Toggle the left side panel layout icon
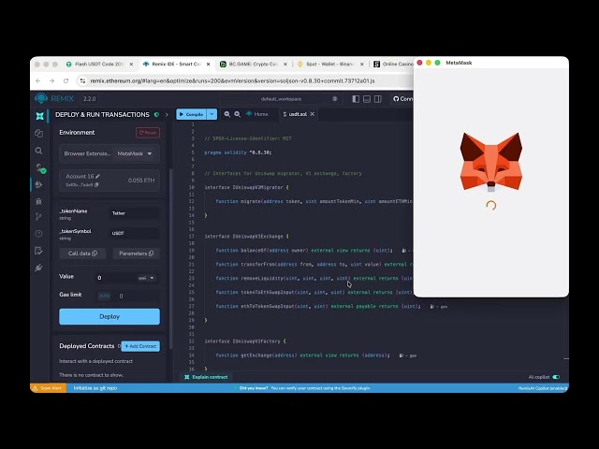599x449 pixels. coord(356,99)
